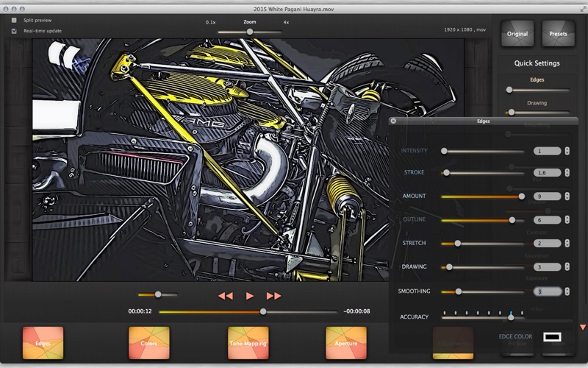588x368 pixels.
Task: Click the elapsed time 00:00:12
Action: pos(140,311)
